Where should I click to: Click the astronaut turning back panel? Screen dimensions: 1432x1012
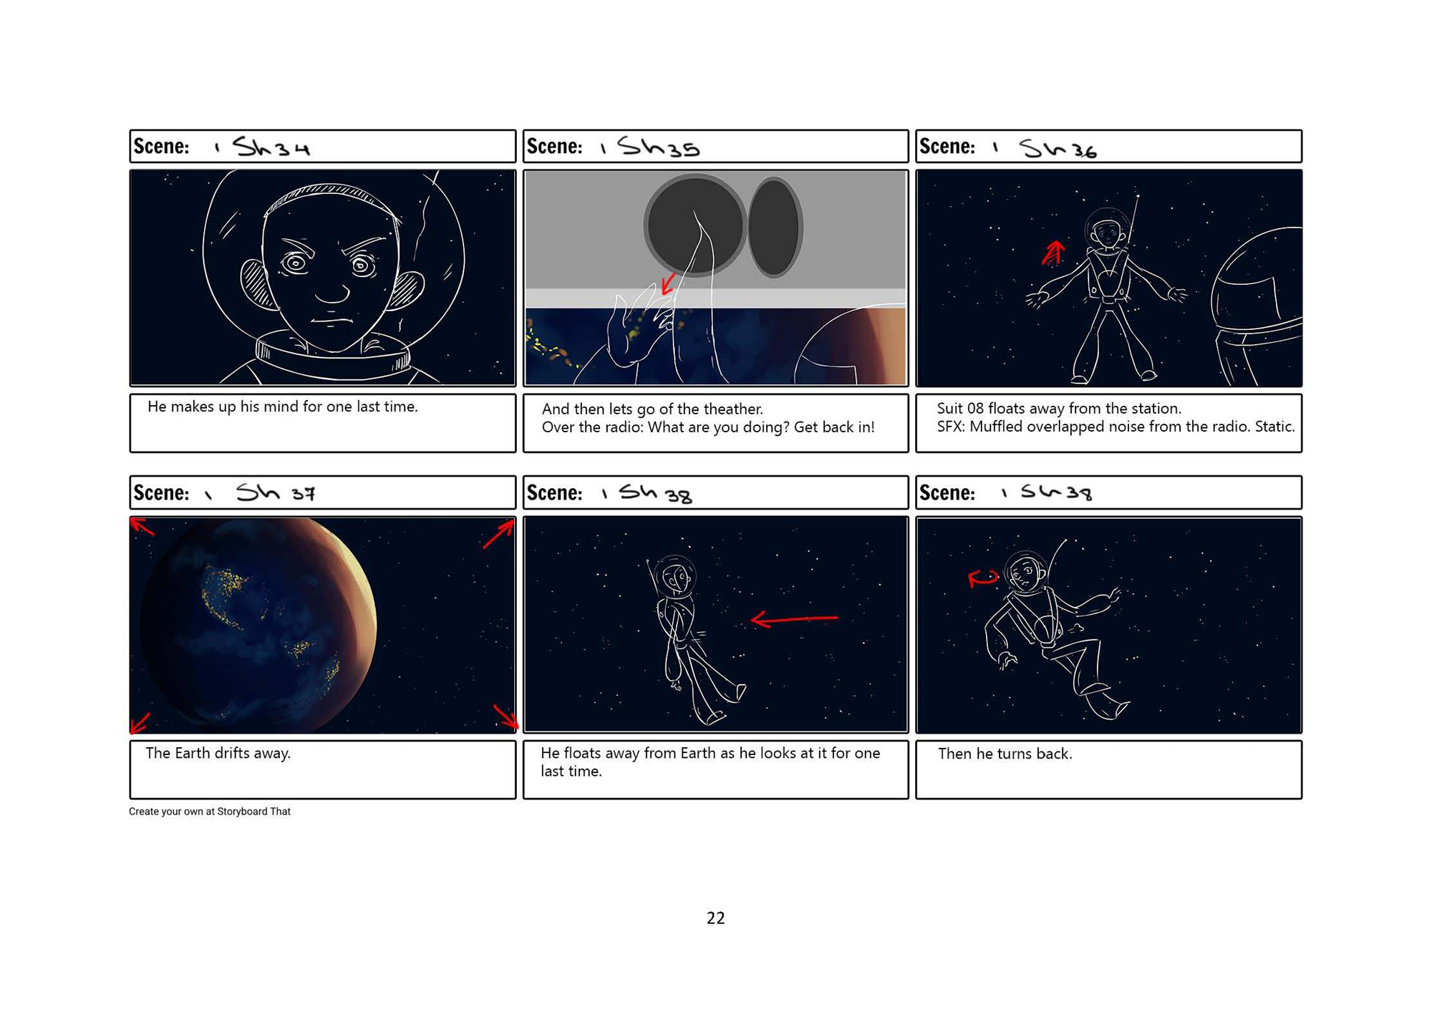tap(1108, 624)
